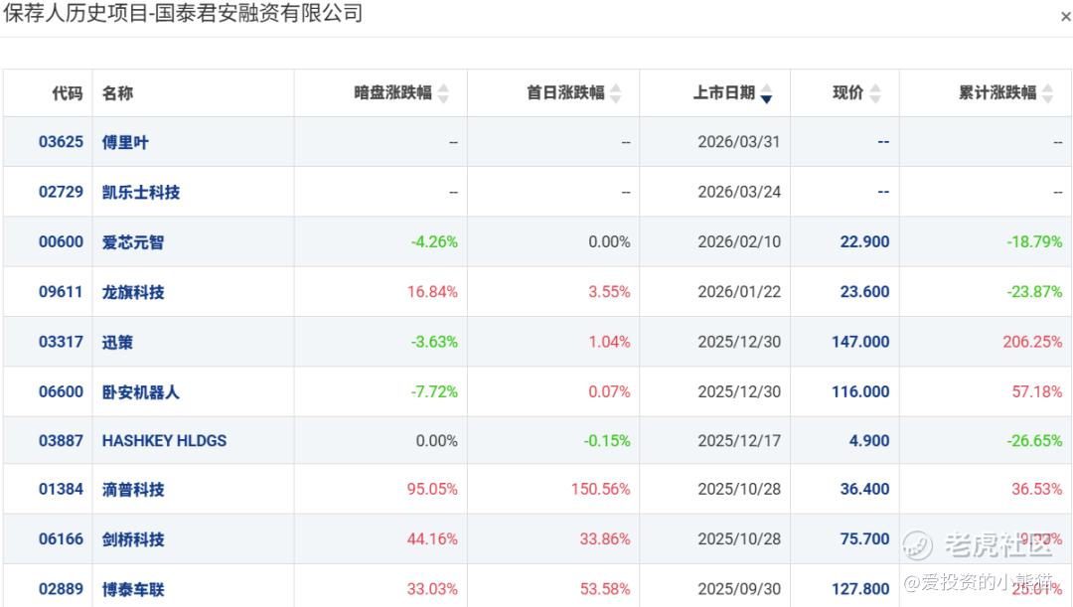Select first-day change 150.56%
Screen dimensions: 1073x607
(x=601, y=489)
